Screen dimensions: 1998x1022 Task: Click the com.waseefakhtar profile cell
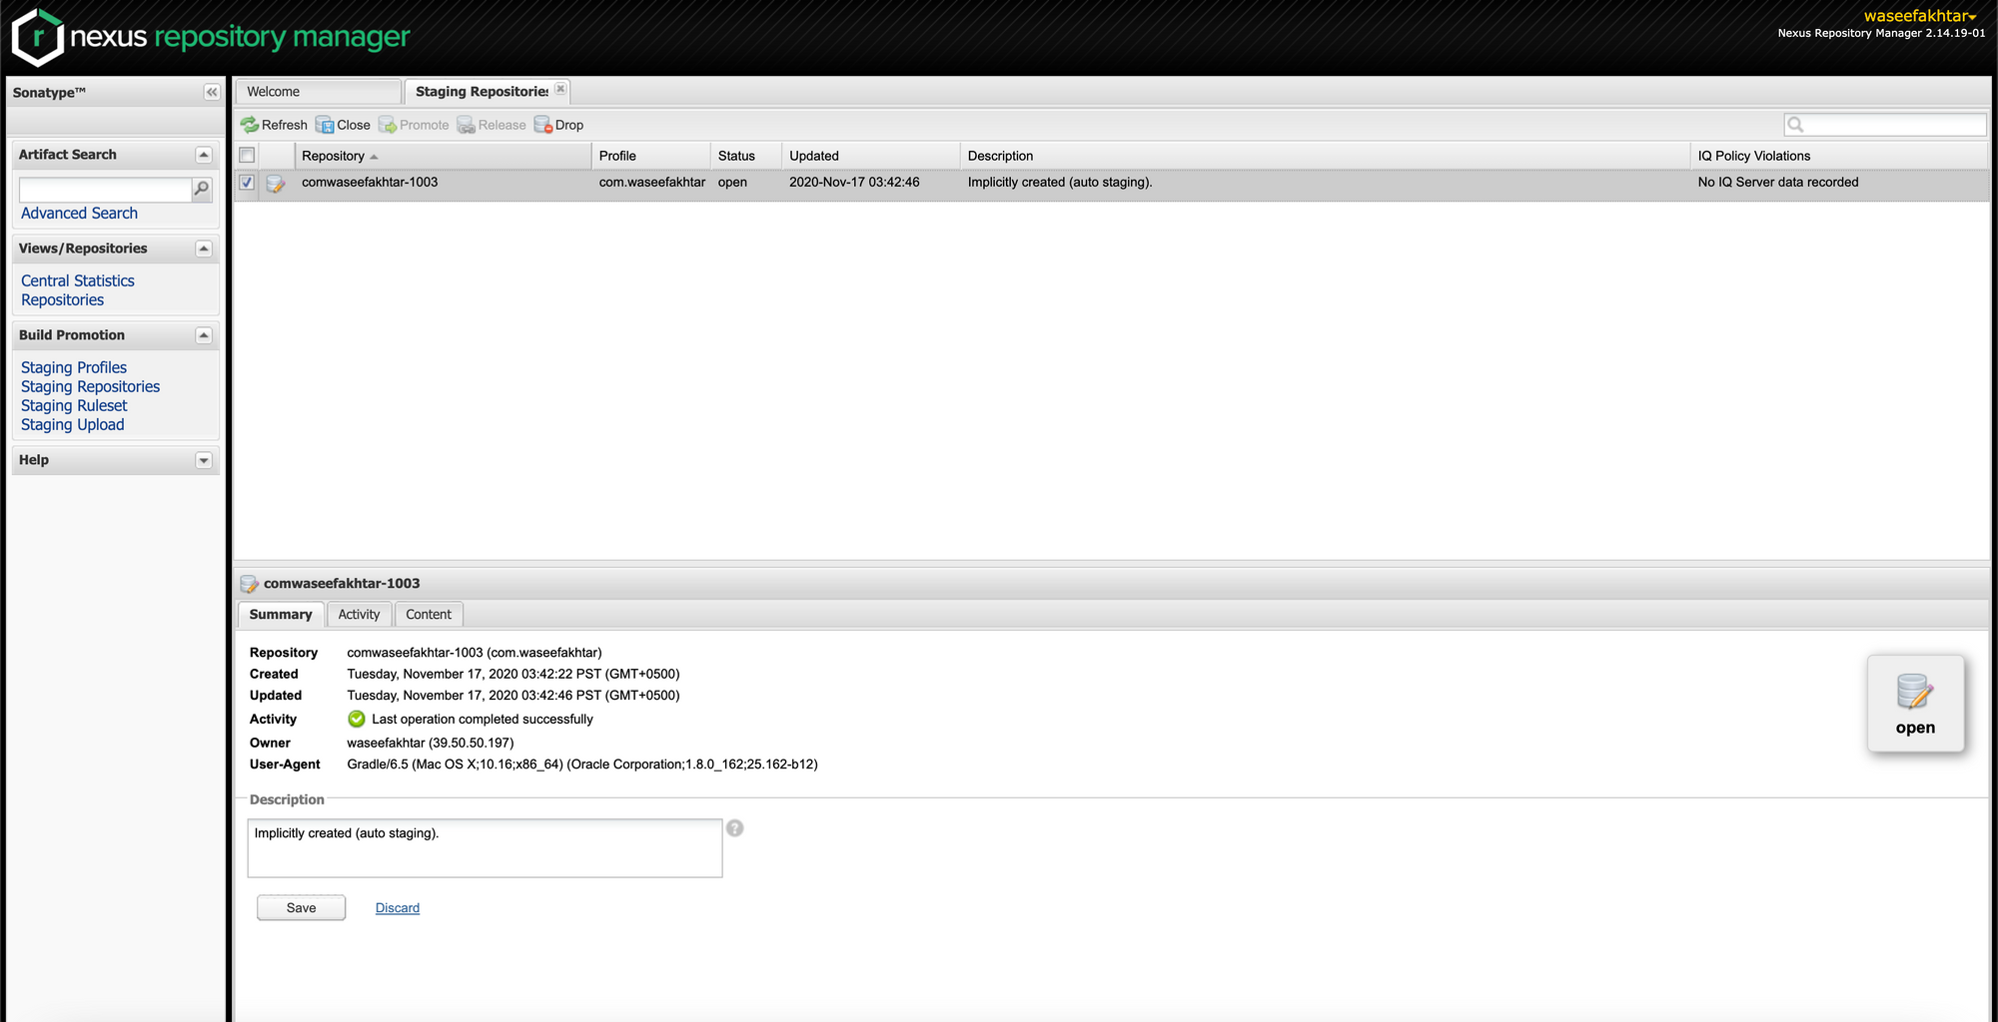(x=652, y=183)
